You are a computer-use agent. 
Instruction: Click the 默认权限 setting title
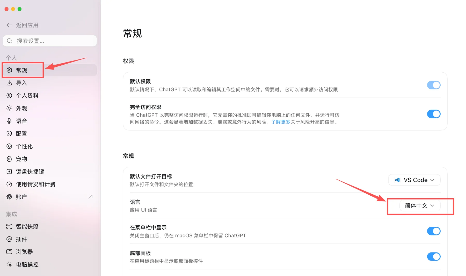140,81
